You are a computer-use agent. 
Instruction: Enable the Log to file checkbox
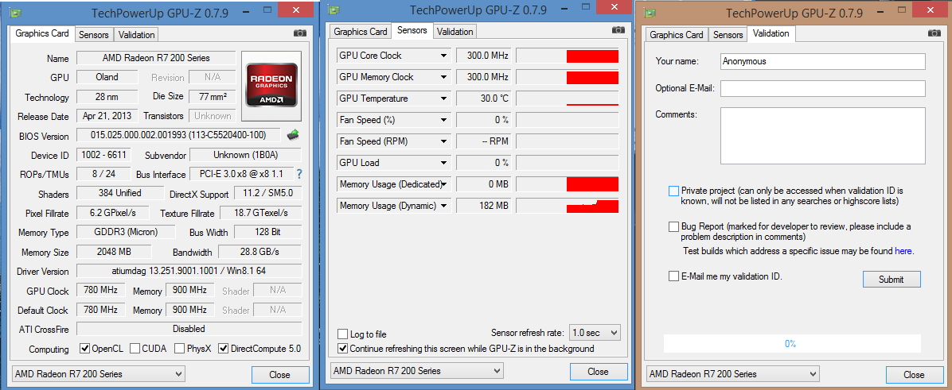pos(343,334)
